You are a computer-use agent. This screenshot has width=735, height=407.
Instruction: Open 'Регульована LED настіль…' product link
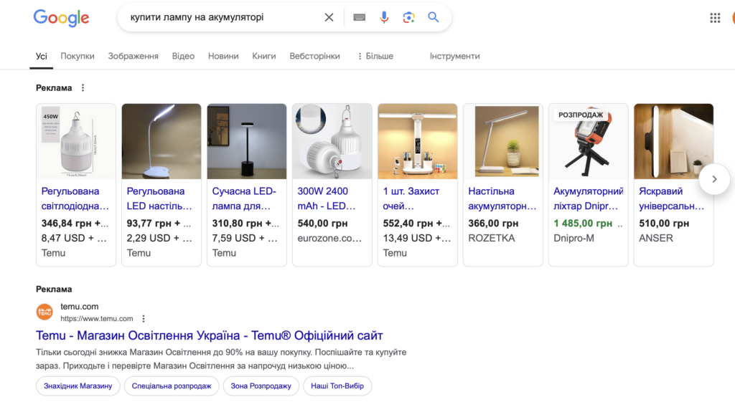(x=159, y=198)
